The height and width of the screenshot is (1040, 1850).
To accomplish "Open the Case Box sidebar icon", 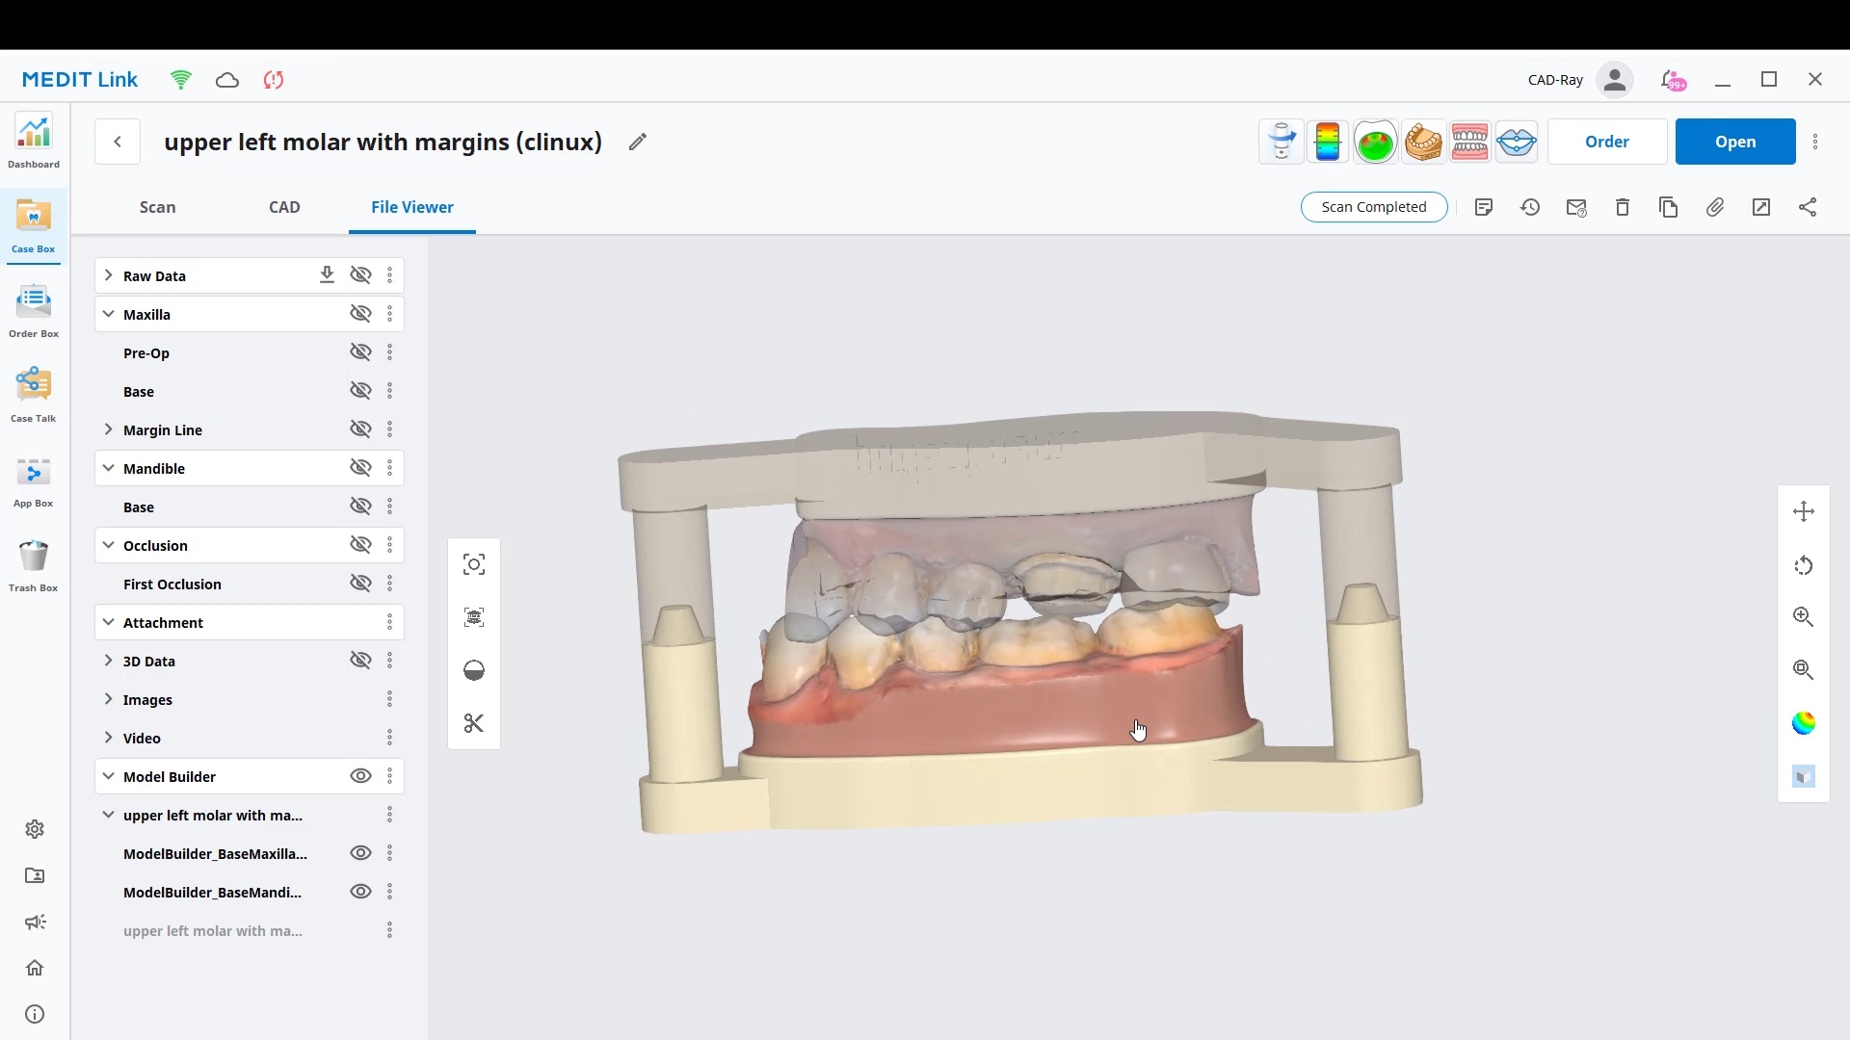I will (x=34, y=226).
